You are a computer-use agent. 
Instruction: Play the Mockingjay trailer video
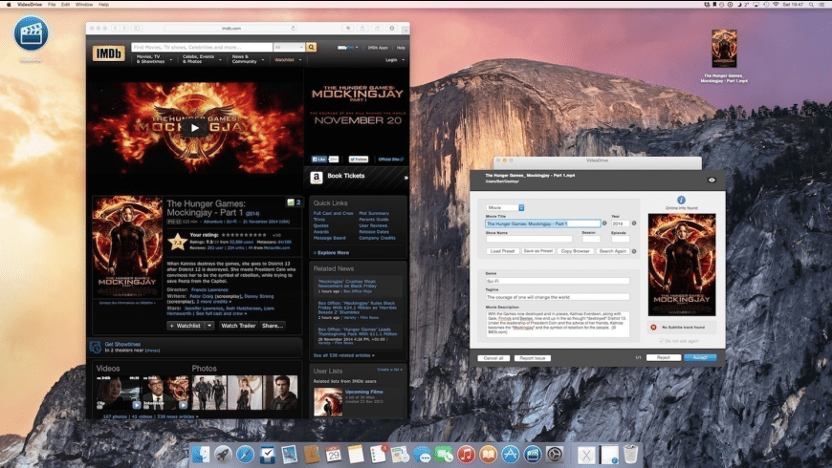[x=195, y=128]
